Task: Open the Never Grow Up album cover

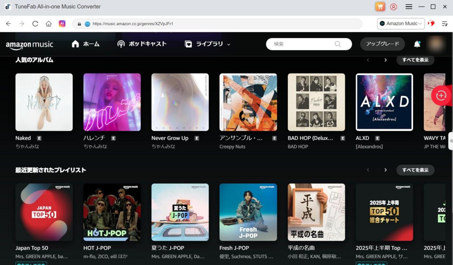Action: pos(180,102)
